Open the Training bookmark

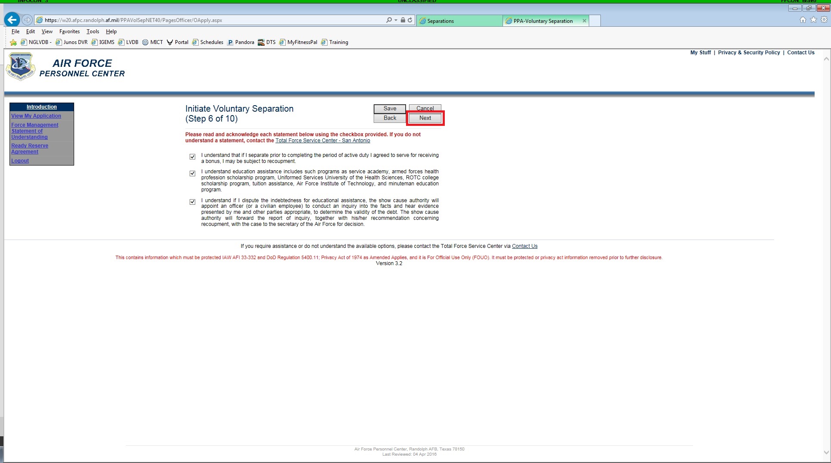(x=334, y=42)
